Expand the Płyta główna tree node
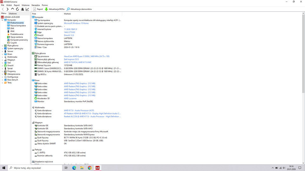 2,46
